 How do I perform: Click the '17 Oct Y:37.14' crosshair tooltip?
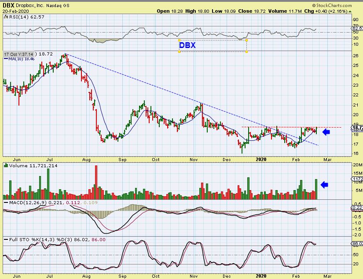[18, 54]
